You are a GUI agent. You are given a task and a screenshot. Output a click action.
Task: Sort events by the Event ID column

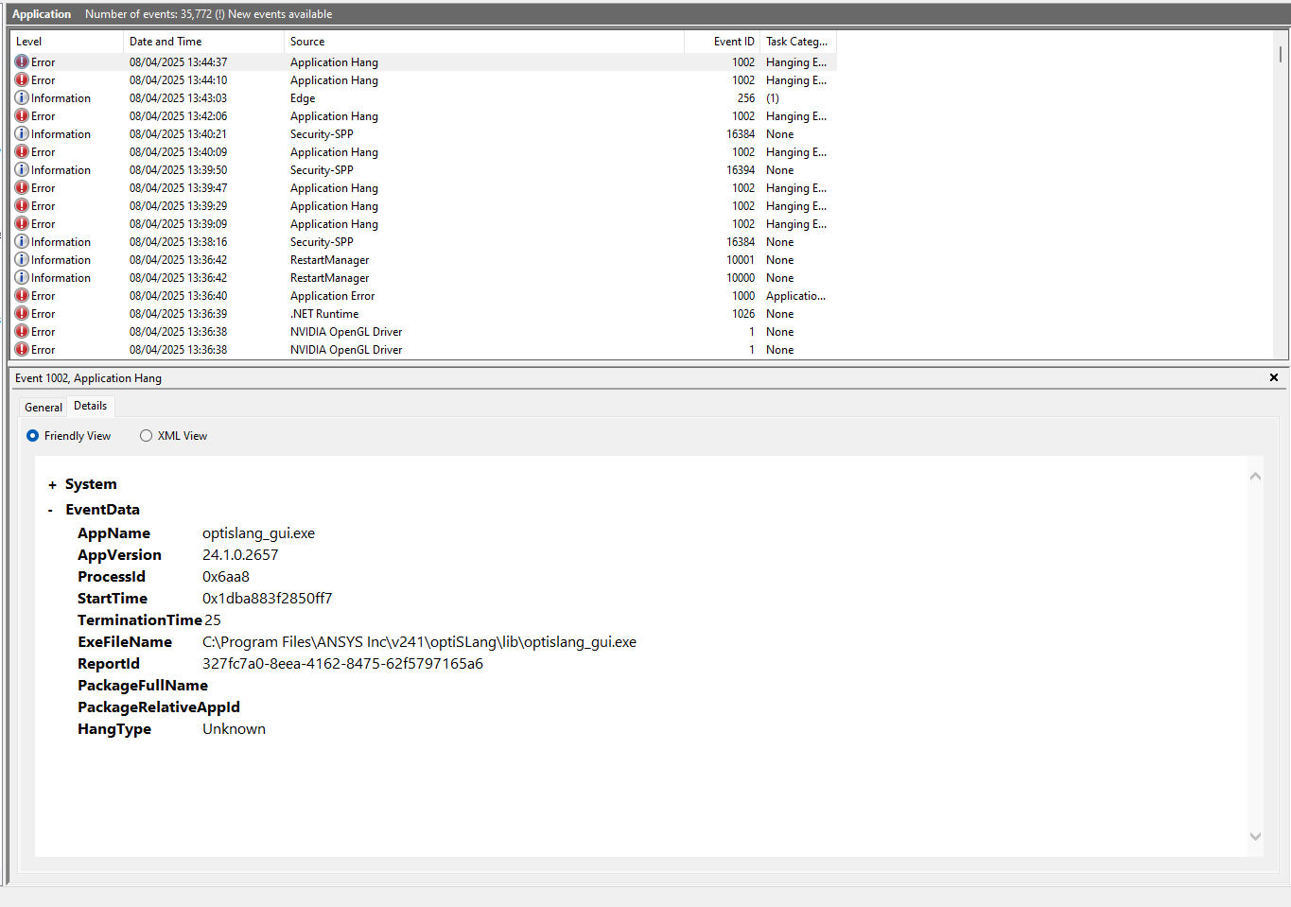click(722, 42)
